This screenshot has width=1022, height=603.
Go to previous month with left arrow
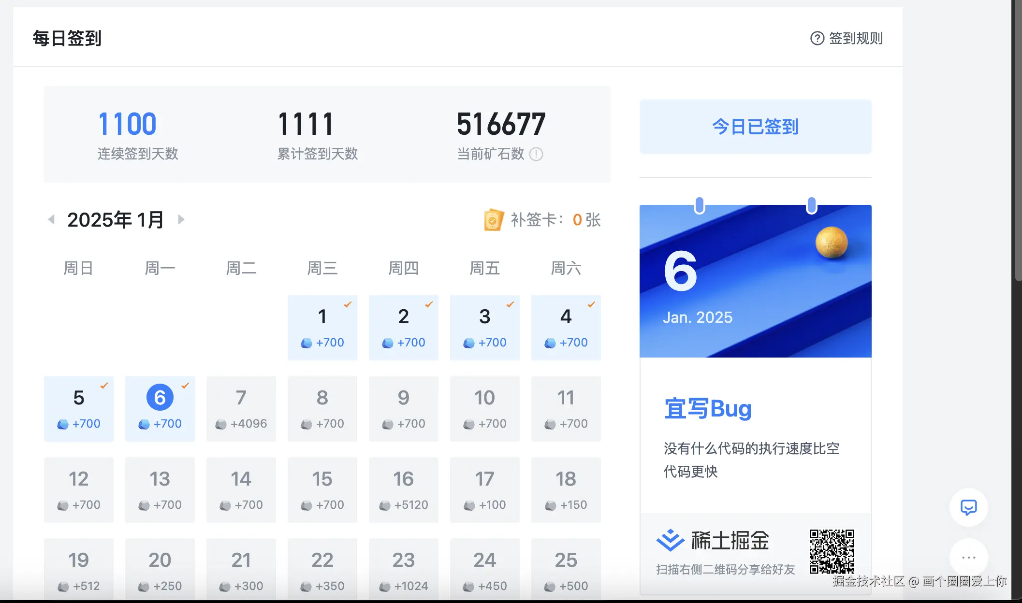coord(51,219)
